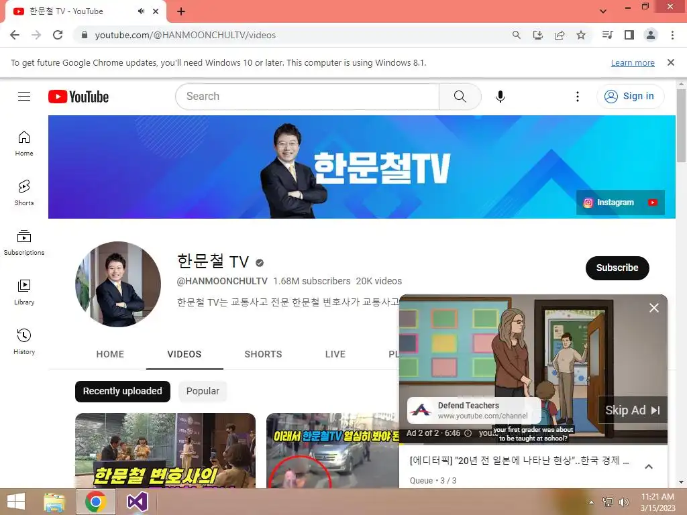687x515 pixels.
Task: Open File Explorer from the taskbar
Action: pyautogui.click(x=54, y=502)
